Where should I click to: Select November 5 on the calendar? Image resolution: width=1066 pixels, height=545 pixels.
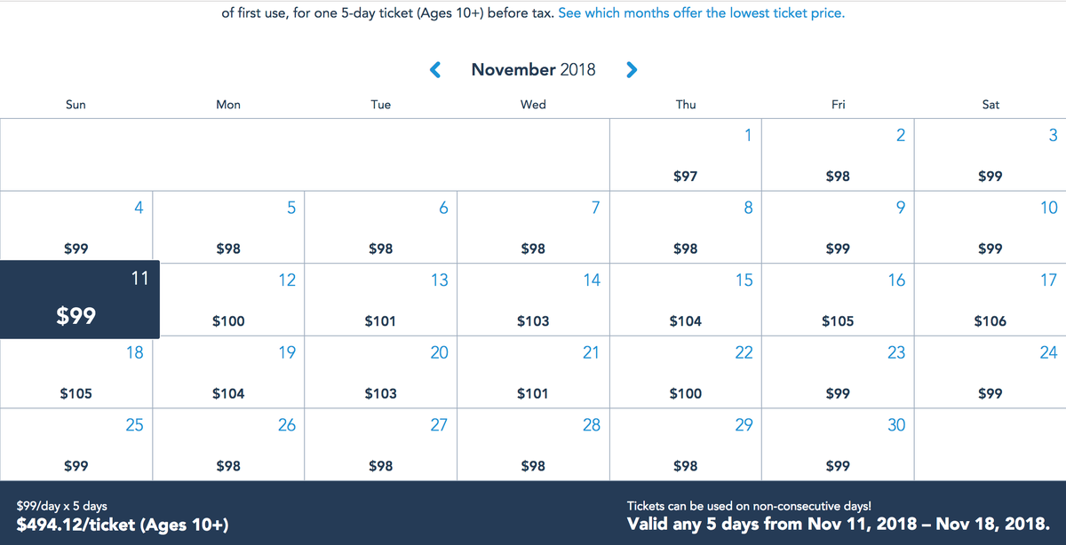tap(228, 227)
